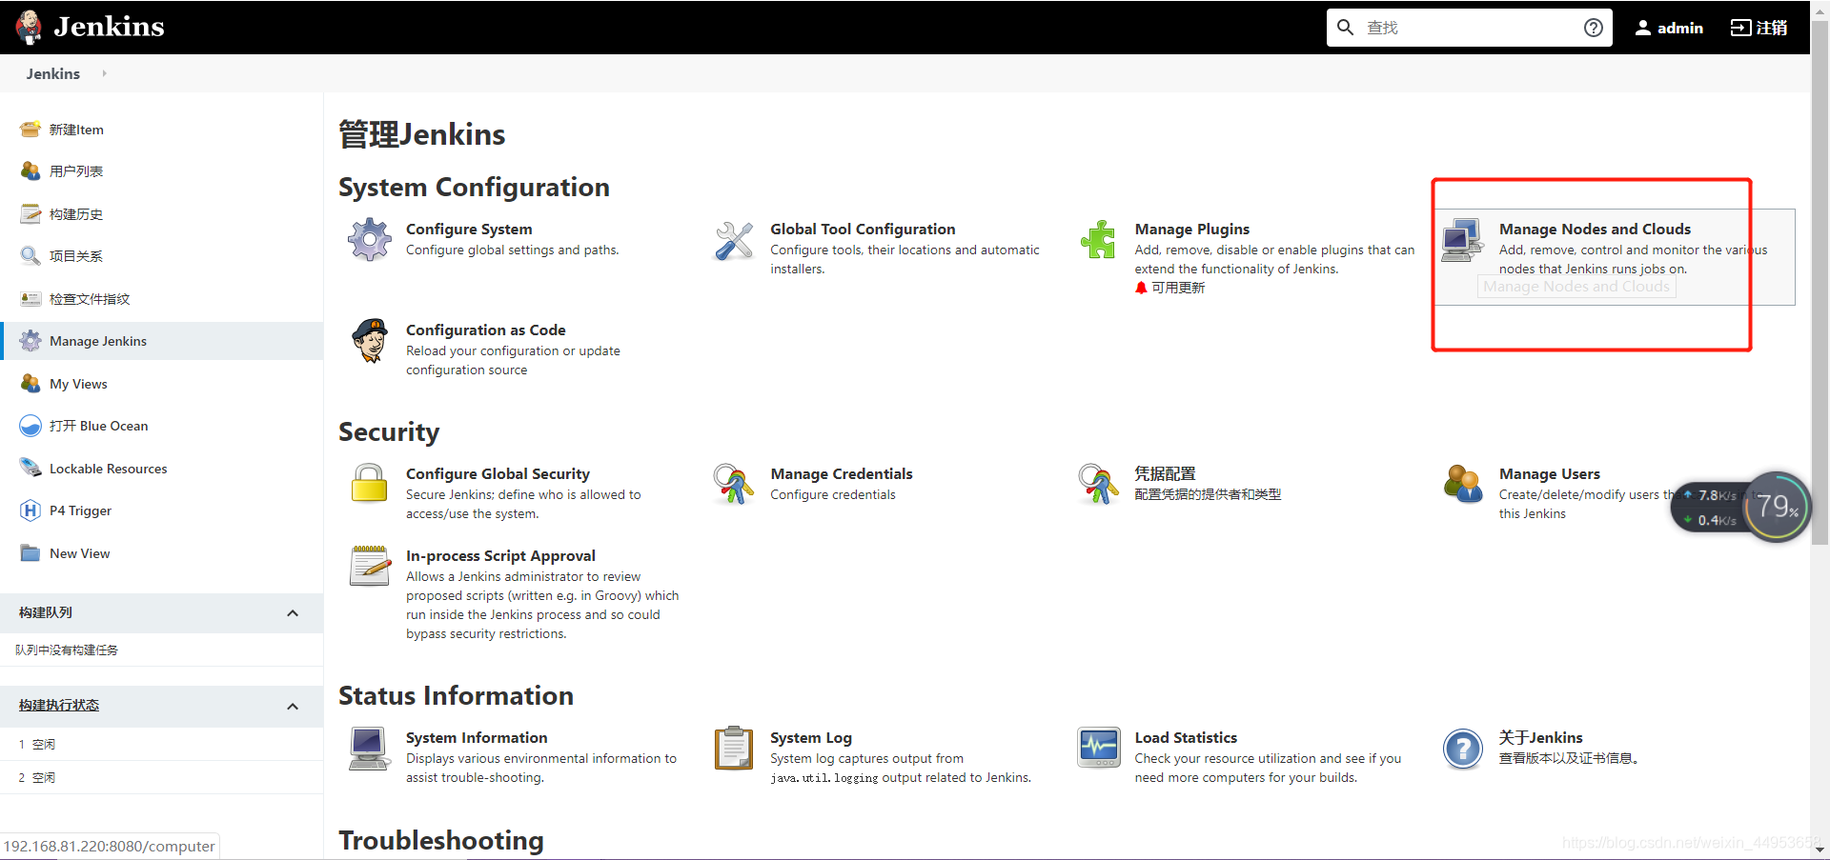The height and width of the screenshot is (860, 1830).
Task: Click the 用户列表 people icon
Action: 30,171
